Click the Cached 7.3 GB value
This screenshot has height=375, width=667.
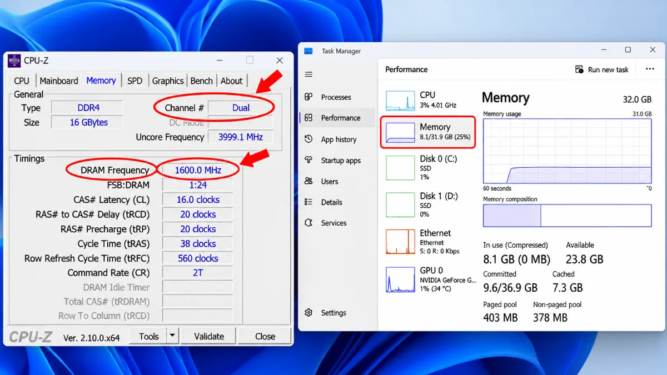pyautogui.click(x=568, y=288)
